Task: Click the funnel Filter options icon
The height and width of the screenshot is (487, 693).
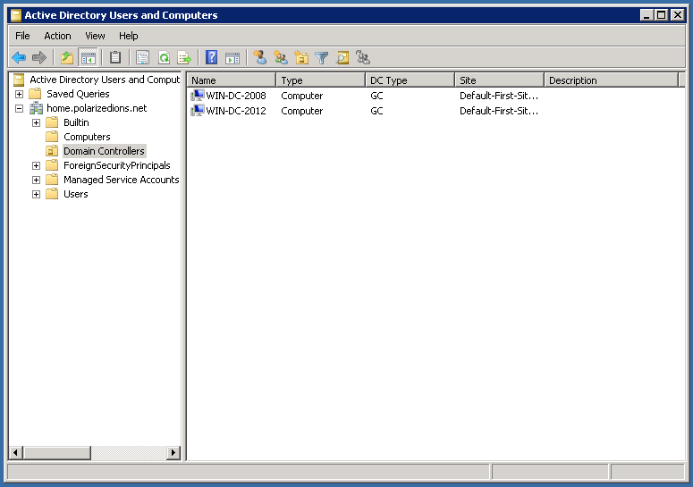Action: coord(322,58)
